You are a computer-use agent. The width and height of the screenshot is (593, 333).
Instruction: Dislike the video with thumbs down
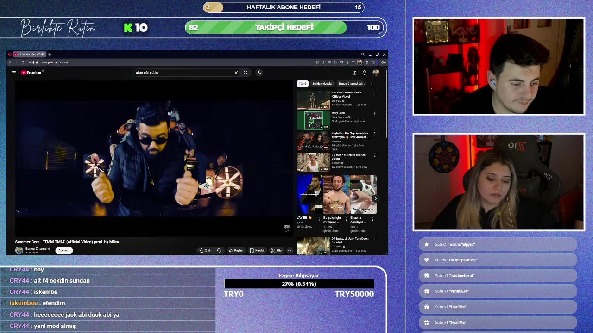tap(220, 250)
